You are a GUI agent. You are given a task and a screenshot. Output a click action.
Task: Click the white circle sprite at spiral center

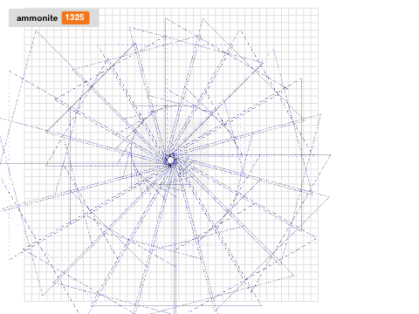[170, 160]
